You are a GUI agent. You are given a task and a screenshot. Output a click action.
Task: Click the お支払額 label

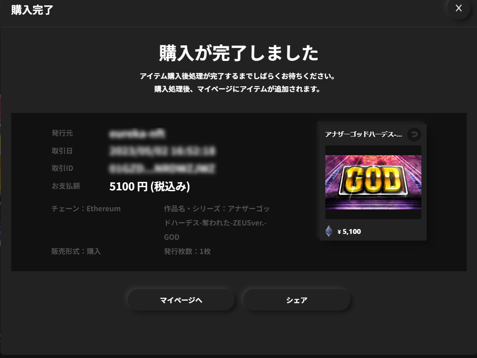(66, 186)
